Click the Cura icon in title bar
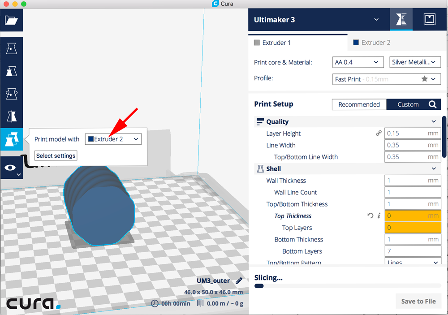448x315 pixels. click(x=215, y=4)
